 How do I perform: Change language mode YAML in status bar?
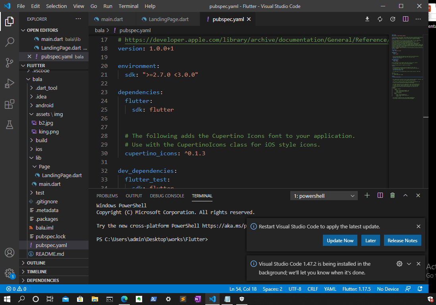pyautogui.click(x=330, y=289)
